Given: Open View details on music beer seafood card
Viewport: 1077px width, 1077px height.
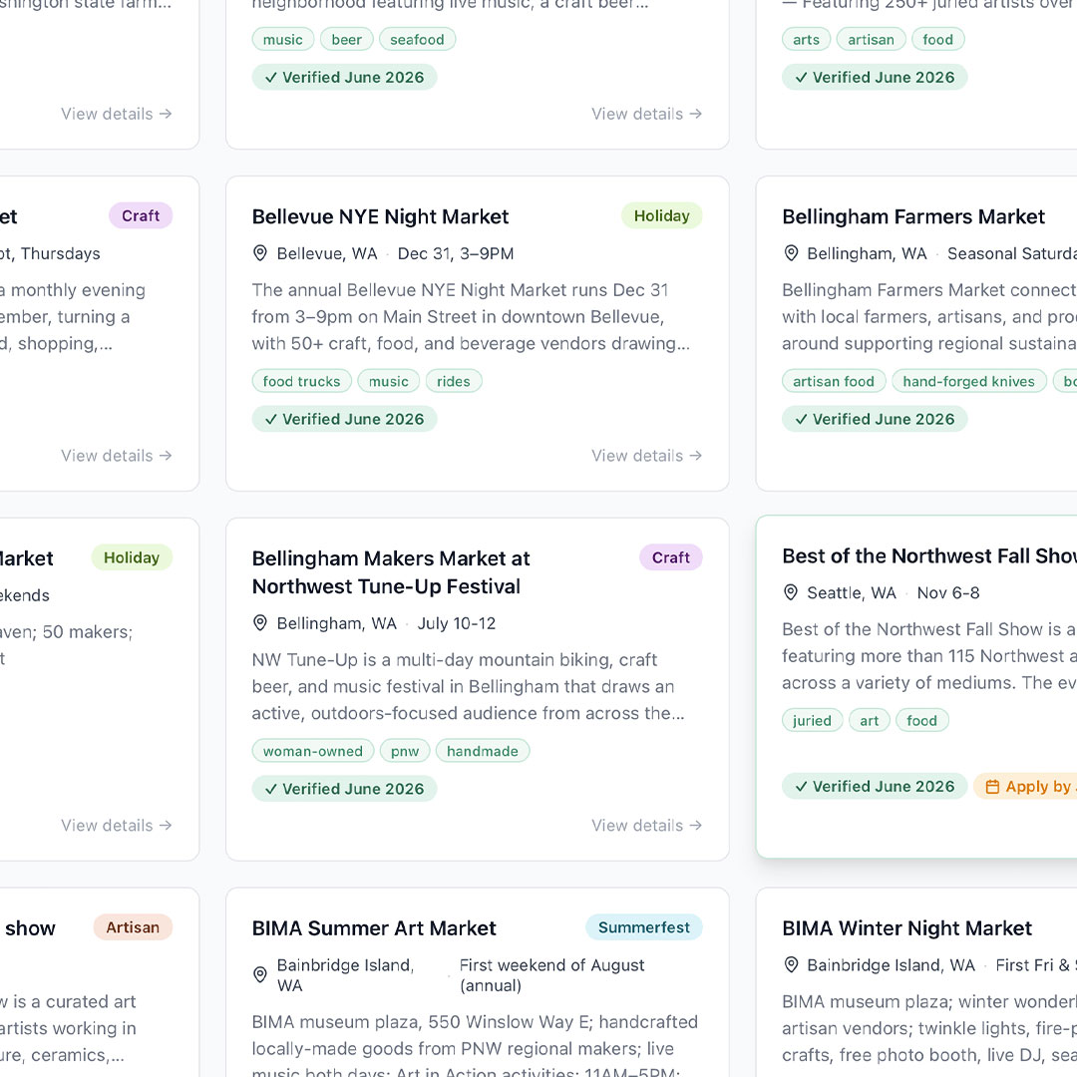Looking at the screenshot, I should point(646,114).
